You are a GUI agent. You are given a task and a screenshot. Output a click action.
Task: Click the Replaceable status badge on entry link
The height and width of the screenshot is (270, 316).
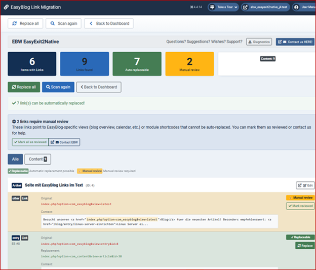[x=300, y=237]
